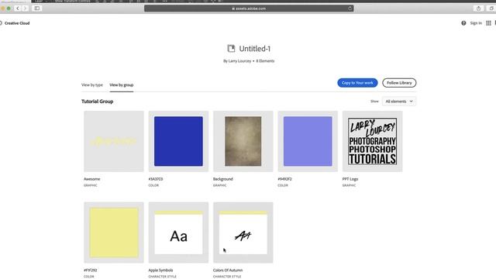Open the Apple Symbols character style
The width and height of the screenshot is (496, 279).
[x=178, y=232]
